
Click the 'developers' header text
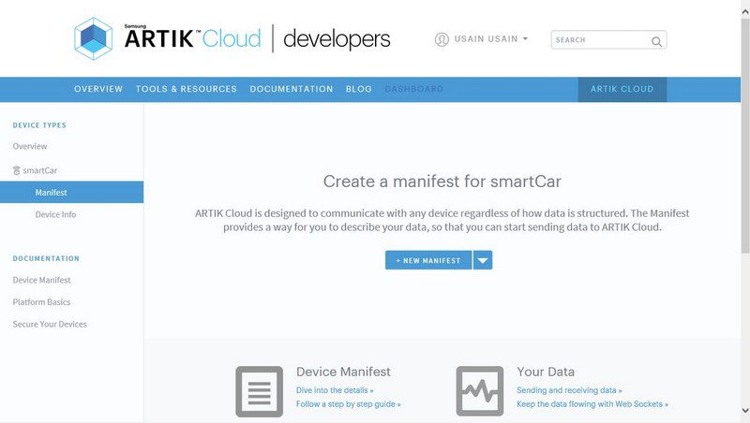coord(337,39)
